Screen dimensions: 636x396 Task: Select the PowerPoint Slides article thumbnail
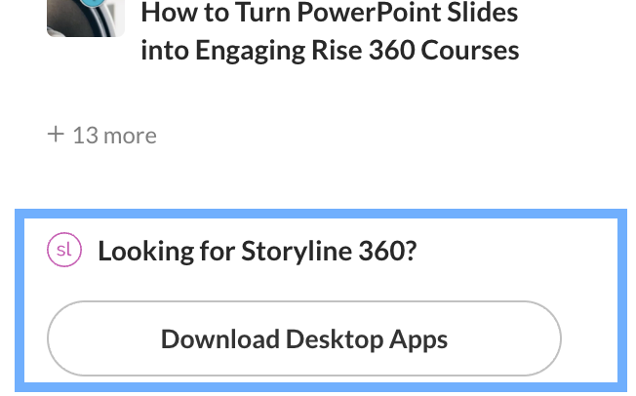coord(85,17)
